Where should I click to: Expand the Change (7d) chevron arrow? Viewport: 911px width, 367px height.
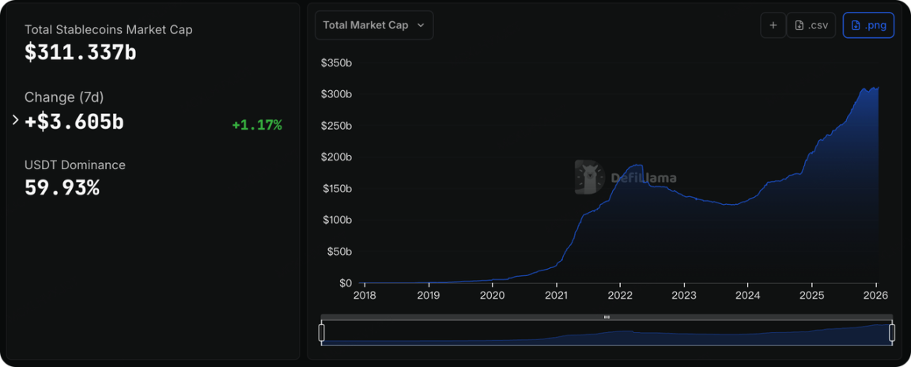[x=15, y=120]
